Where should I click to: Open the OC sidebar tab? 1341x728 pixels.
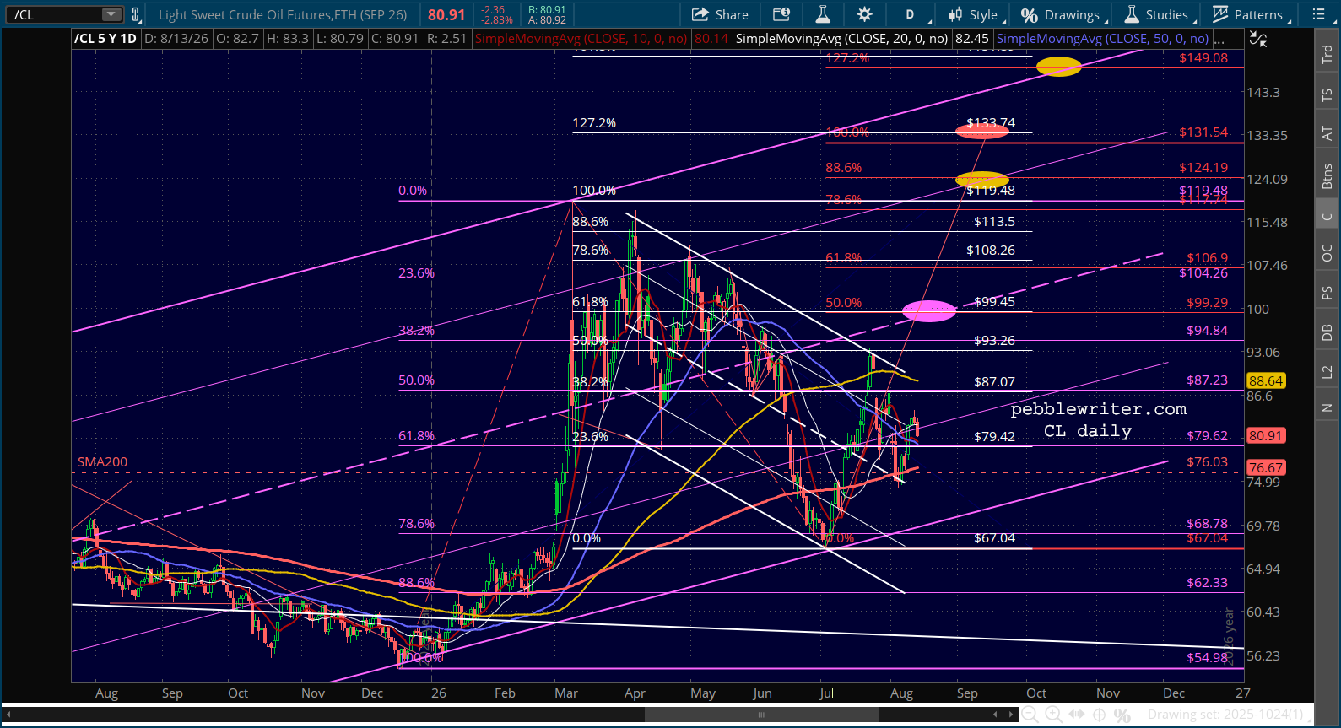point(1327,253)
